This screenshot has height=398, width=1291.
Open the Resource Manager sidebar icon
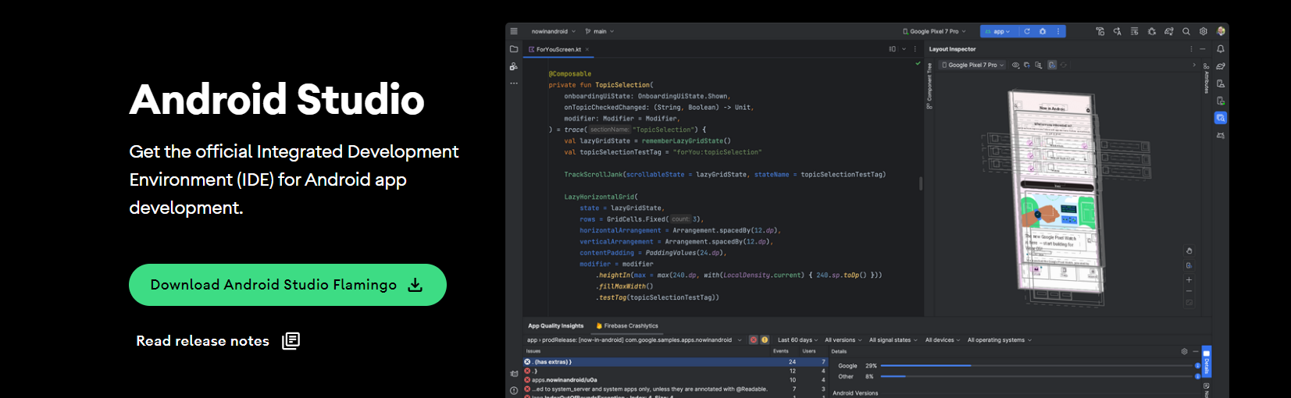[x=514, y=66]
